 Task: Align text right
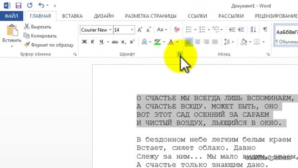pos(206,42)
